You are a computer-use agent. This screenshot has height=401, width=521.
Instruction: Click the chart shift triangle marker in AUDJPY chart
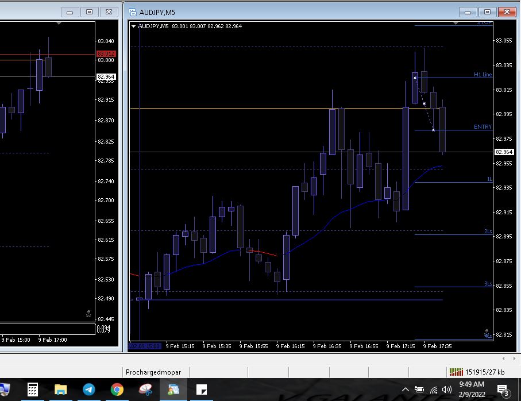(x=456, y=24)
